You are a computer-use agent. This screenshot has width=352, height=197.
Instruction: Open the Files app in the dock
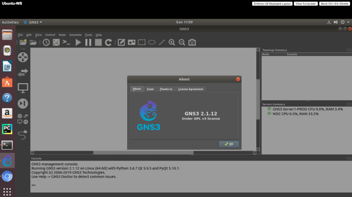coord(7,35)
